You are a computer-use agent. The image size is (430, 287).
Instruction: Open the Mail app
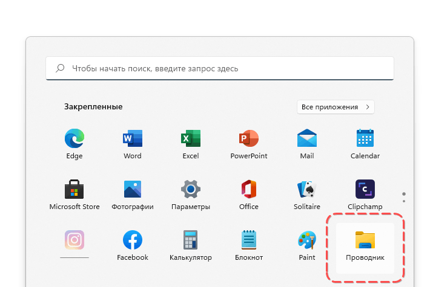coord(307,144)
